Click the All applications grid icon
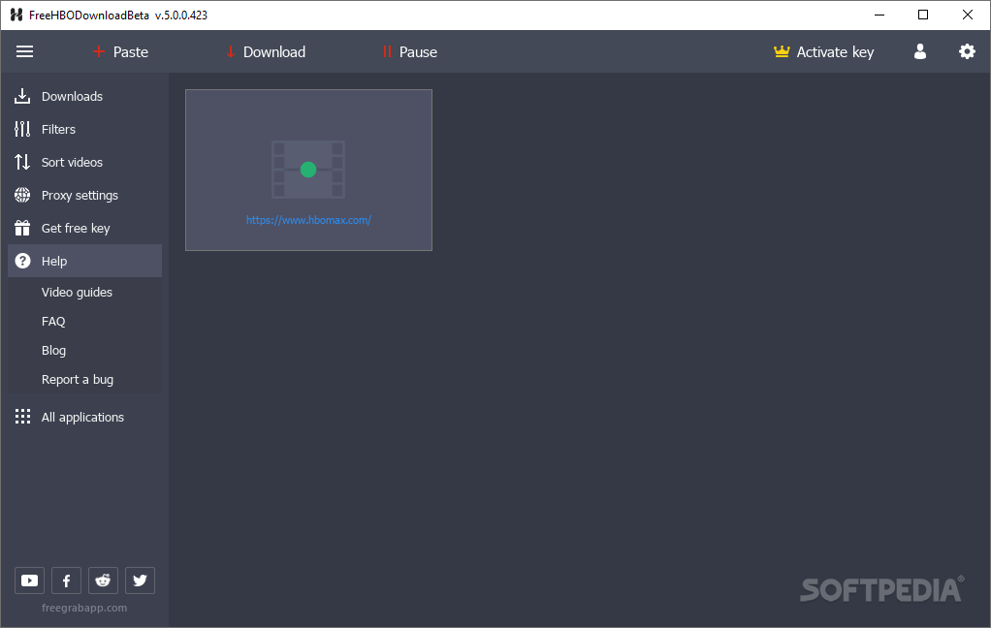991x628 pixels. [22, 417]
